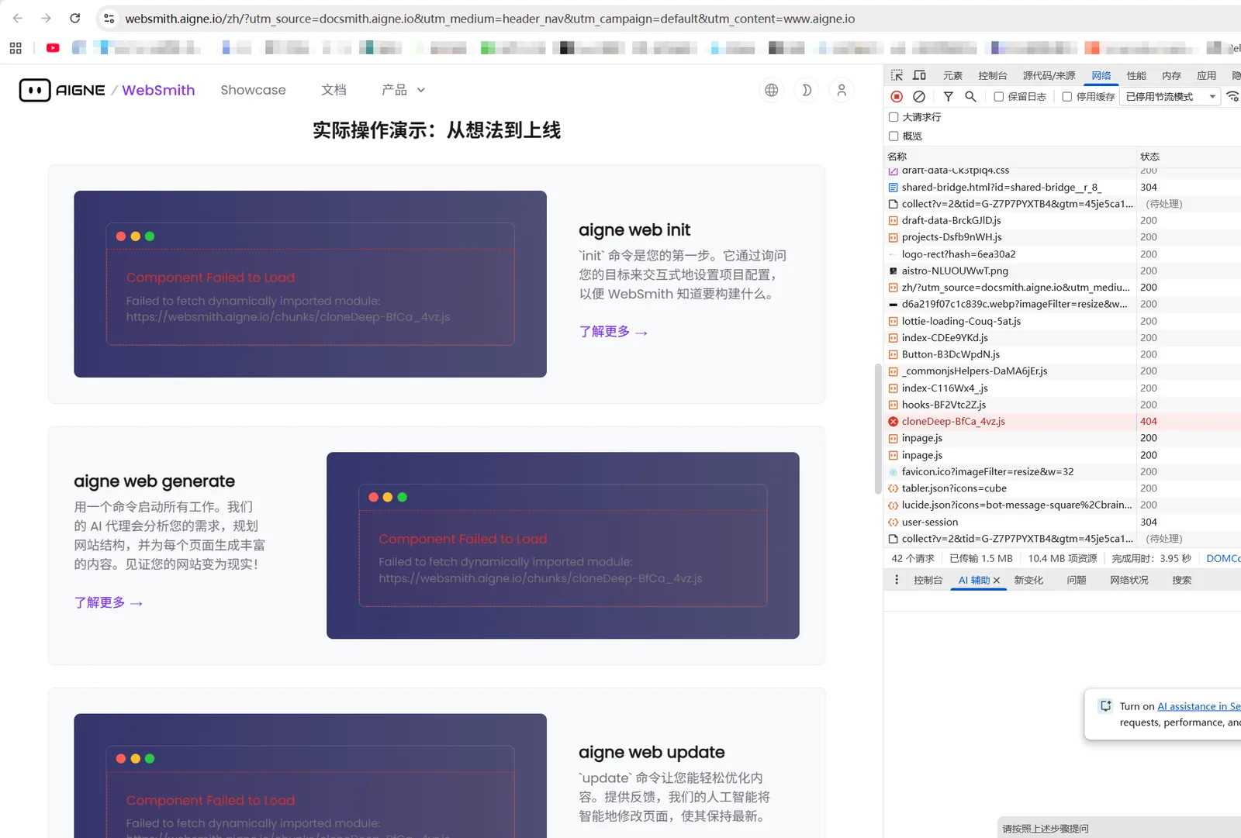Select the hooks-BF2Vtc2Z.js request

point(1063,405)
